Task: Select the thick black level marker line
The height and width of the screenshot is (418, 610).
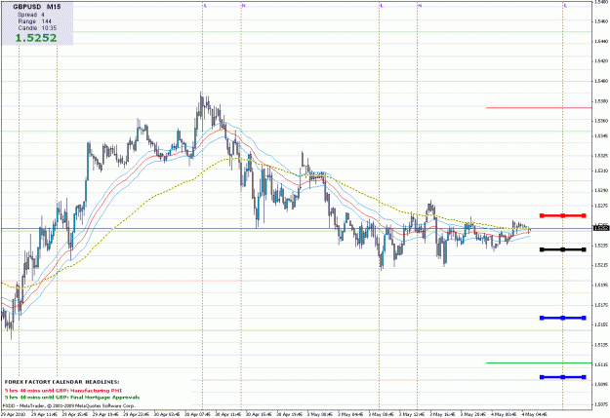Action: [x=562, y=249]
